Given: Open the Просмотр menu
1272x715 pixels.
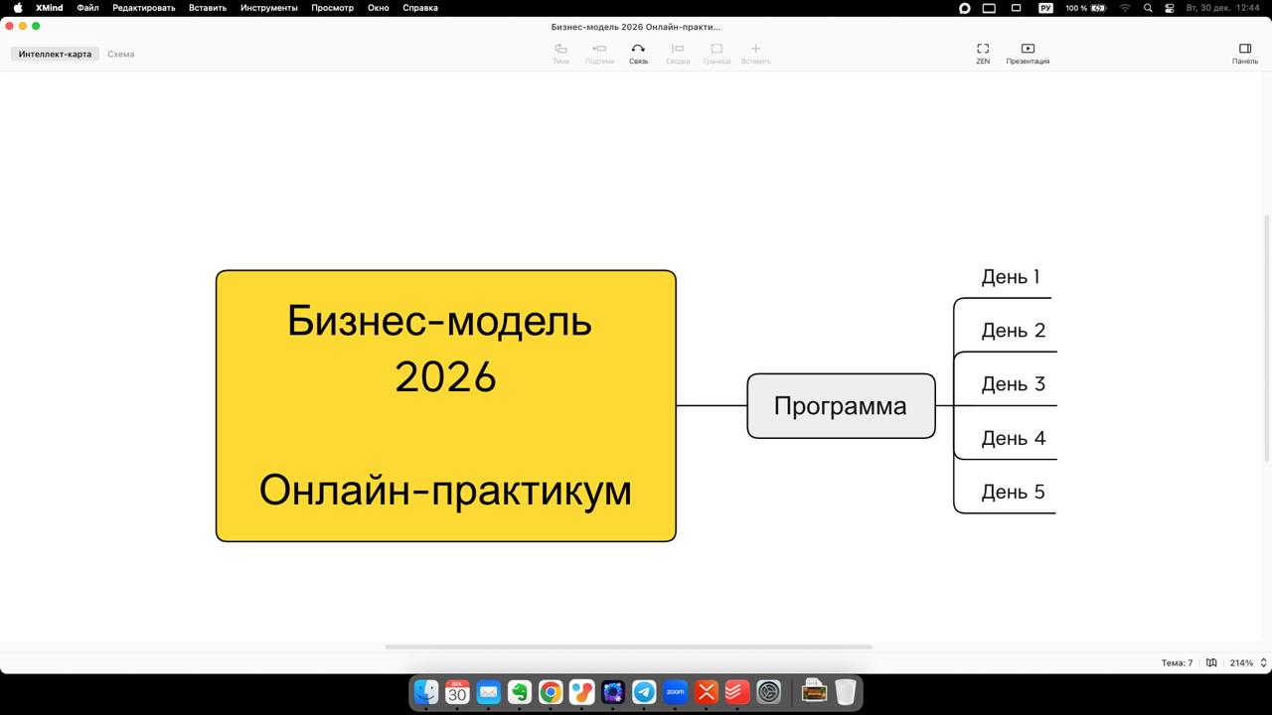Looking at the screenshot, I should (x=332, y=8).
